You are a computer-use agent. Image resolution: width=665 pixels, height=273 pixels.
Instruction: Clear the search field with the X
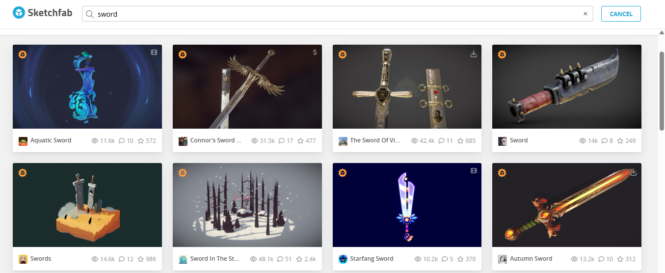point(585,14)
